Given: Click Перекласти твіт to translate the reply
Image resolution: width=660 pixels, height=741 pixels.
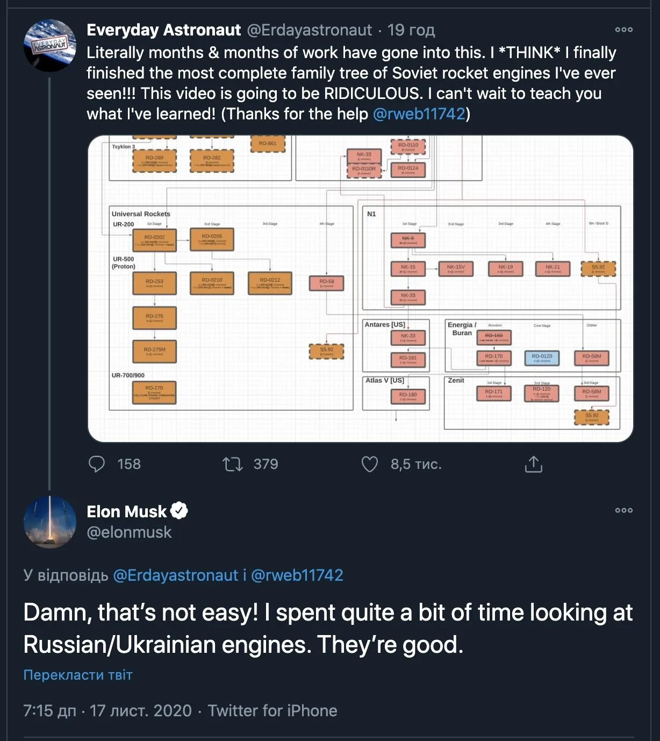Looking at the screenshot, I should [x=77, y=674].
